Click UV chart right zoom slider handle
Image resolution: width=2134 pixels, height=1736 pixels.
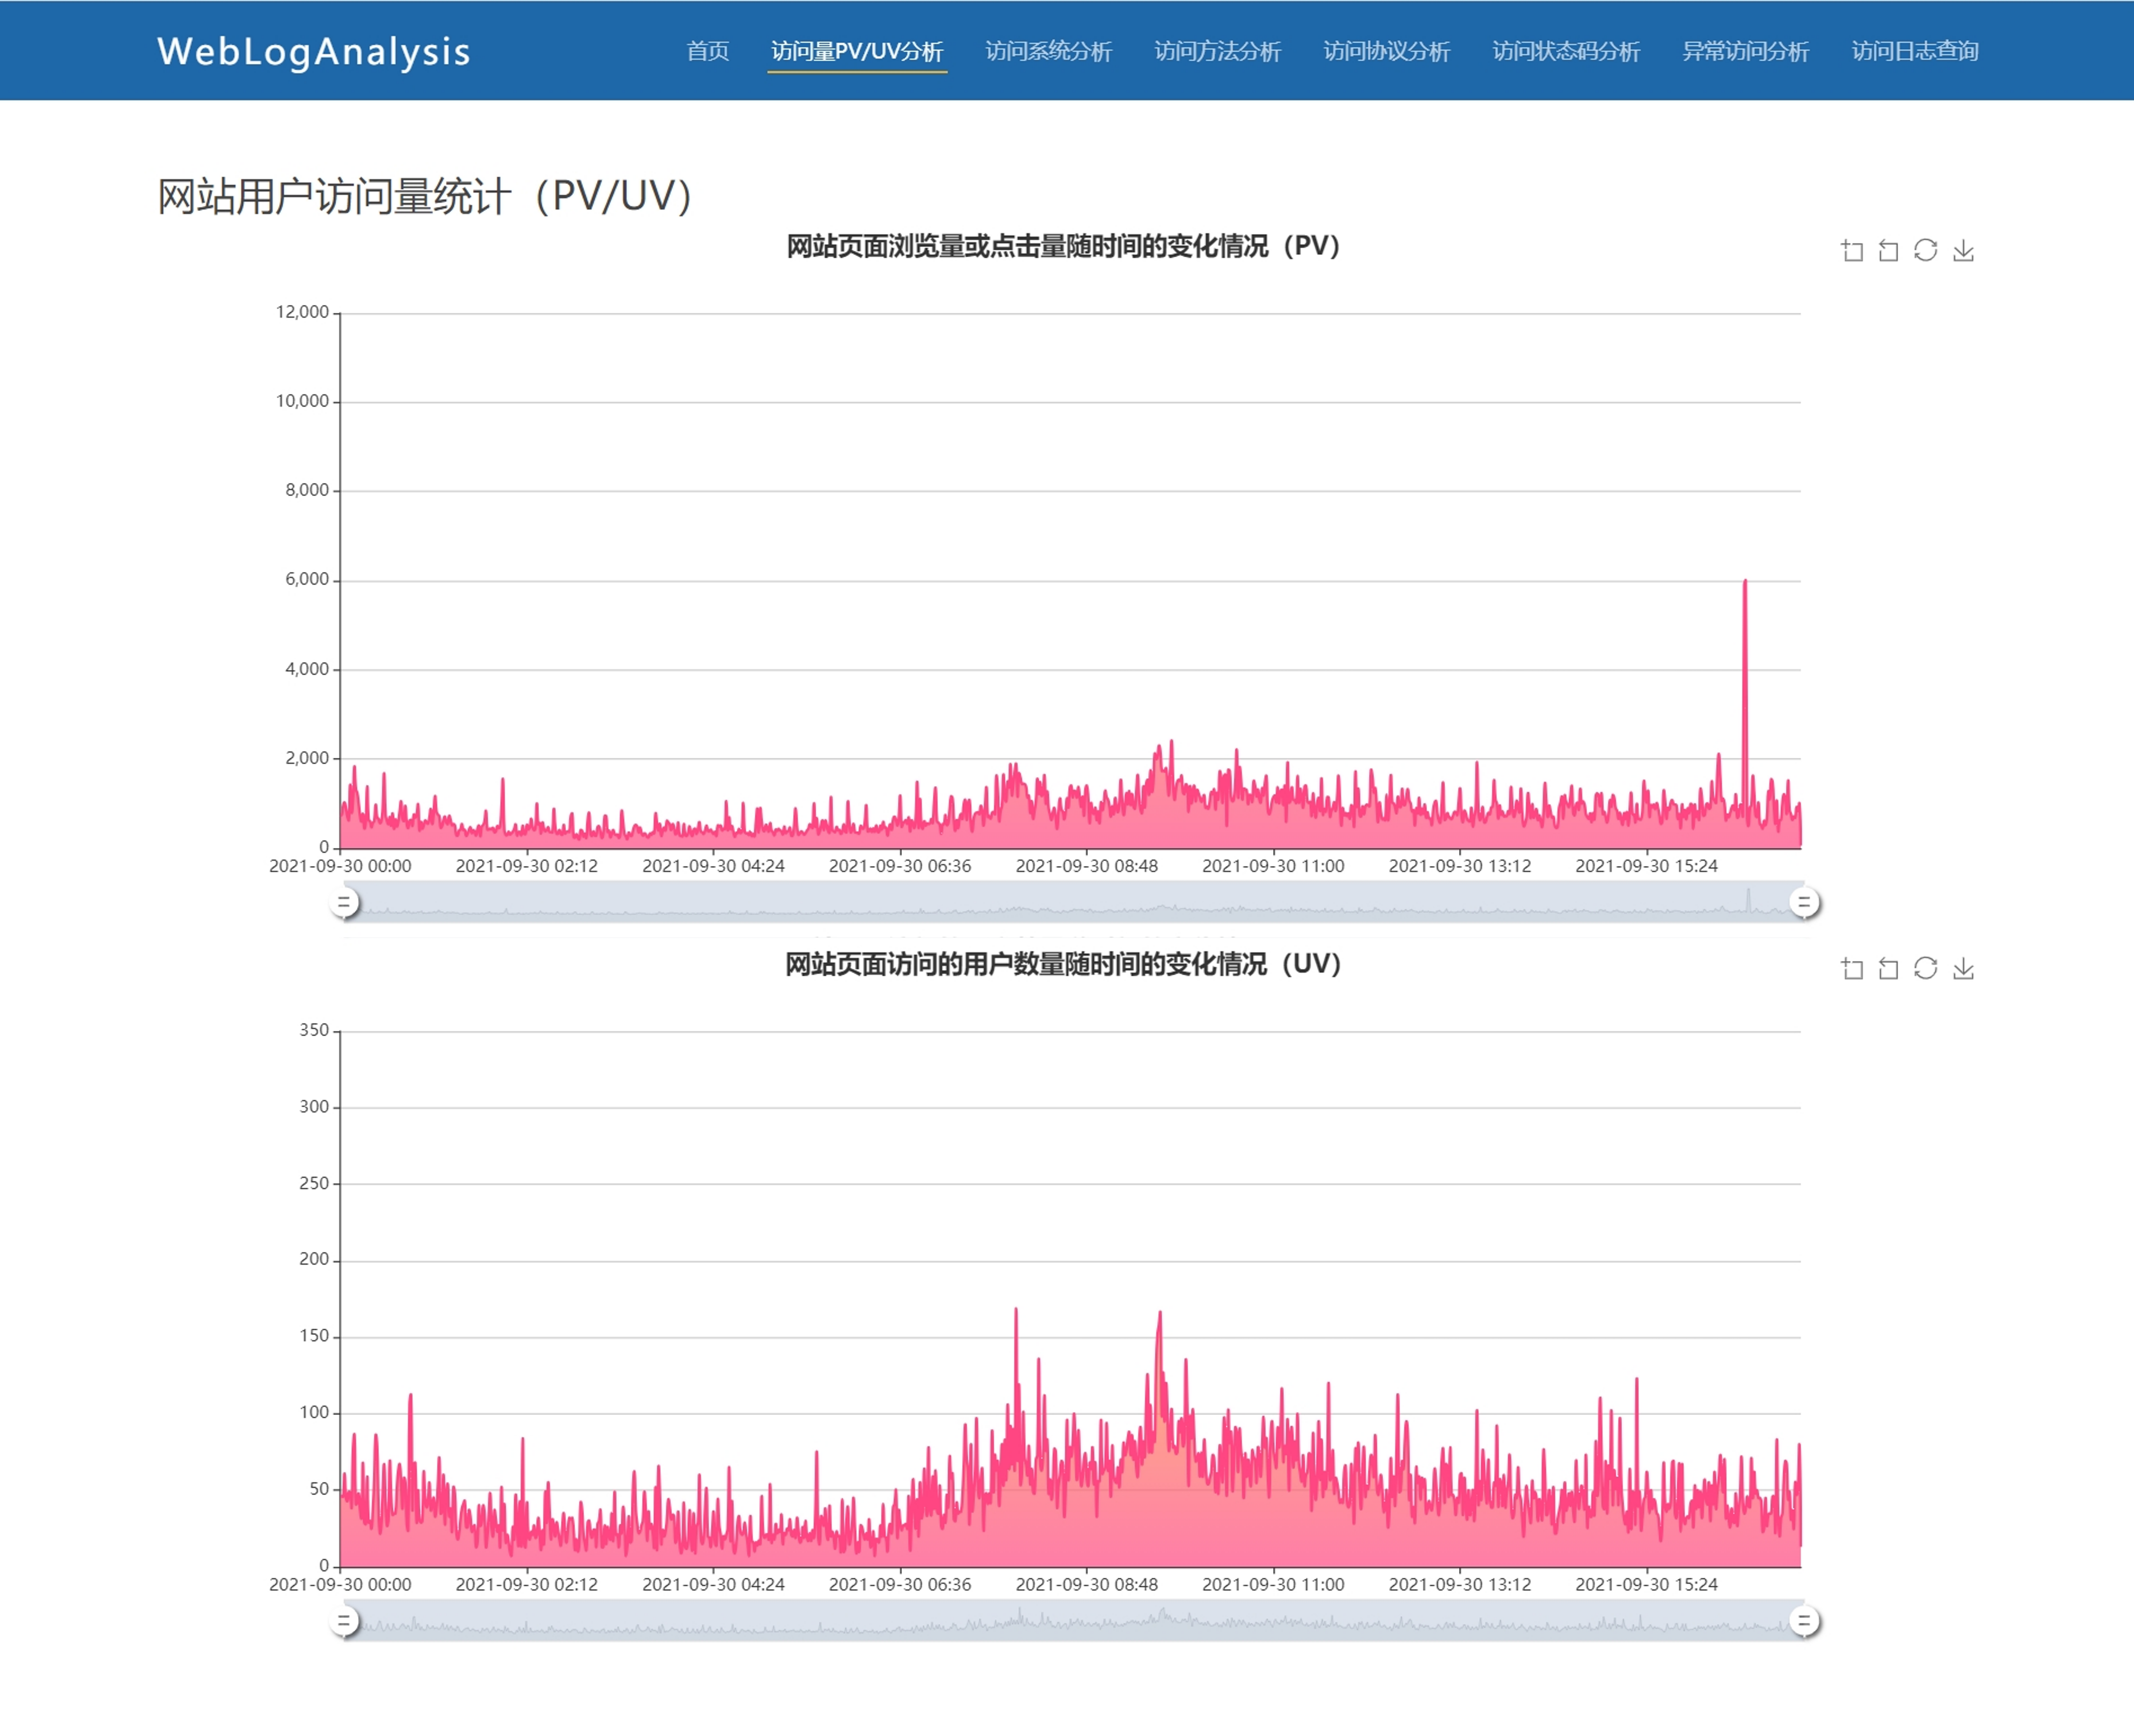click(x=1804, y=1621)
